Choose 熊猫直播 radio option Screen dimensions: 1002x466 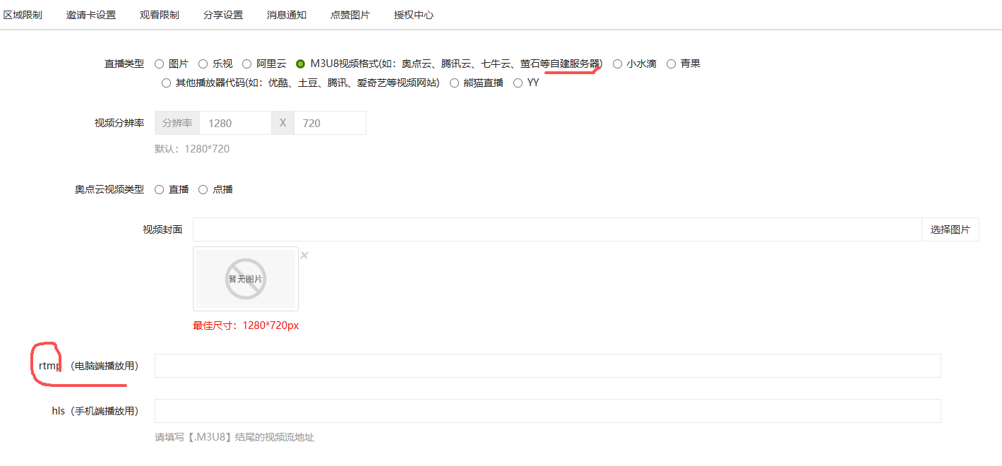coord(455,83)
